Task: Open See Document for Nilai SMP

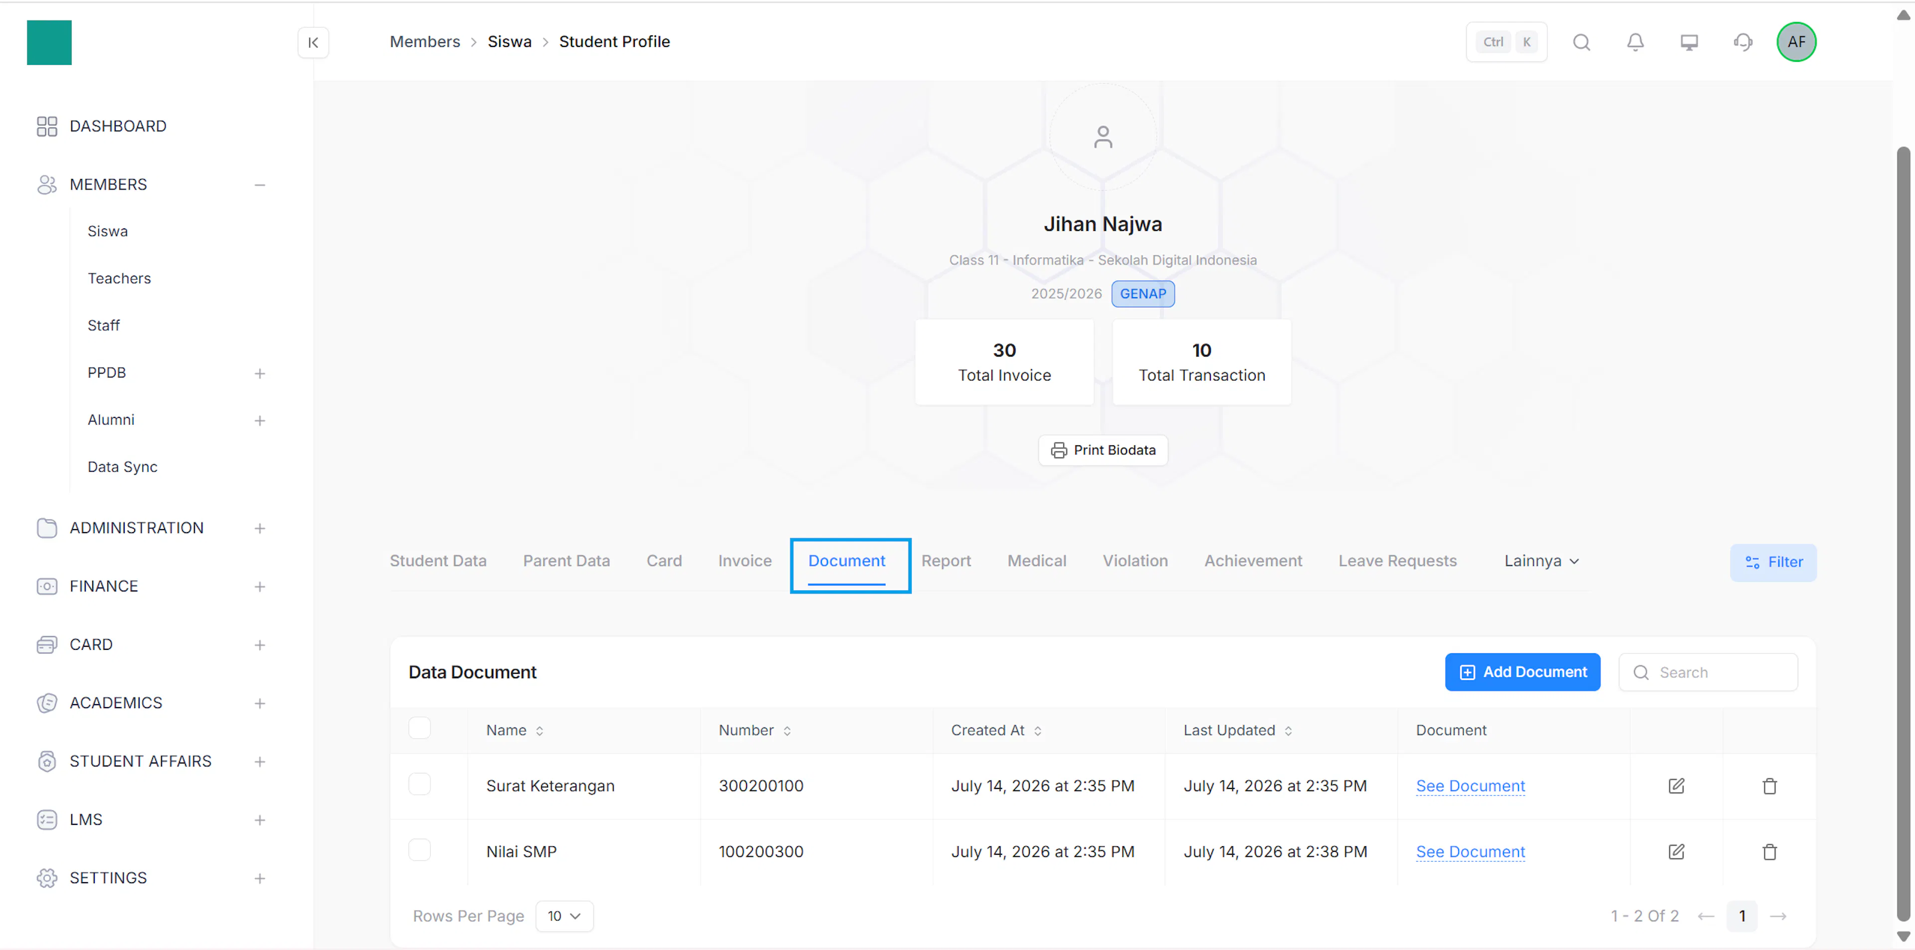Action: point(1470,851)
